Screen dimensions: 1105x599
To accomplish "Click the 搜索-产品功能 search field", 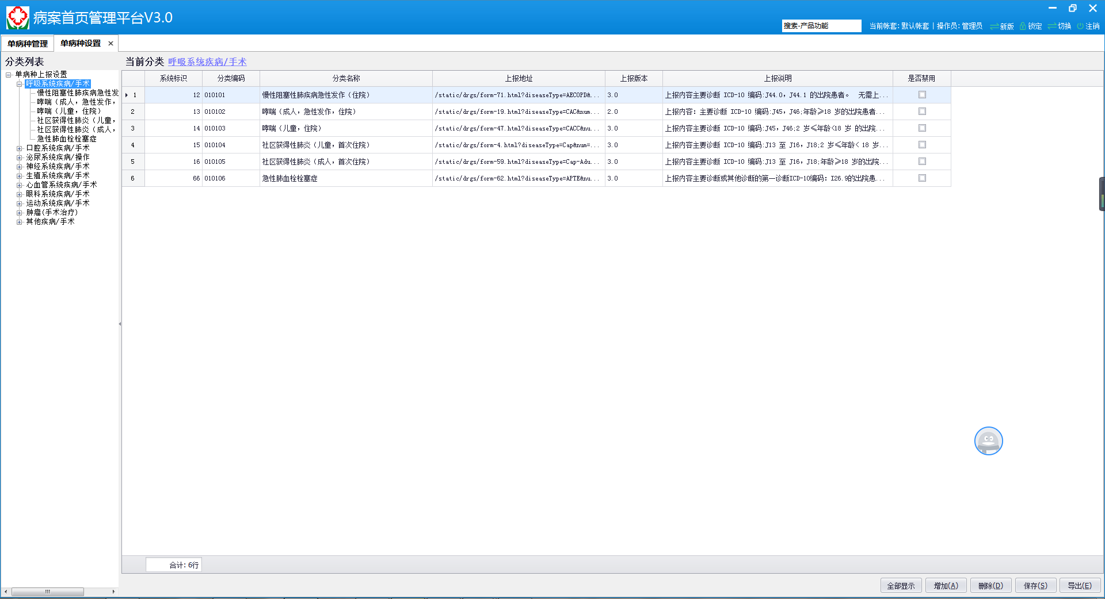I will click(821, 26).
